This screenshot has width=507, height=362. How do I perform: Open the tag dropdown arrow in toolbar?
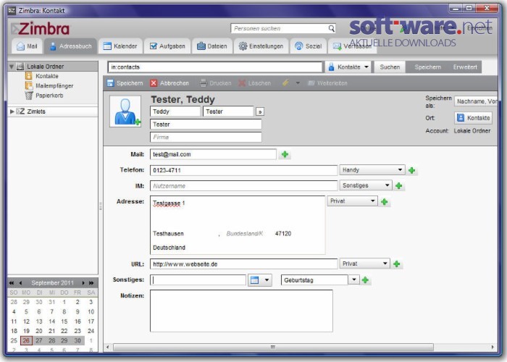tap(298, 83)
